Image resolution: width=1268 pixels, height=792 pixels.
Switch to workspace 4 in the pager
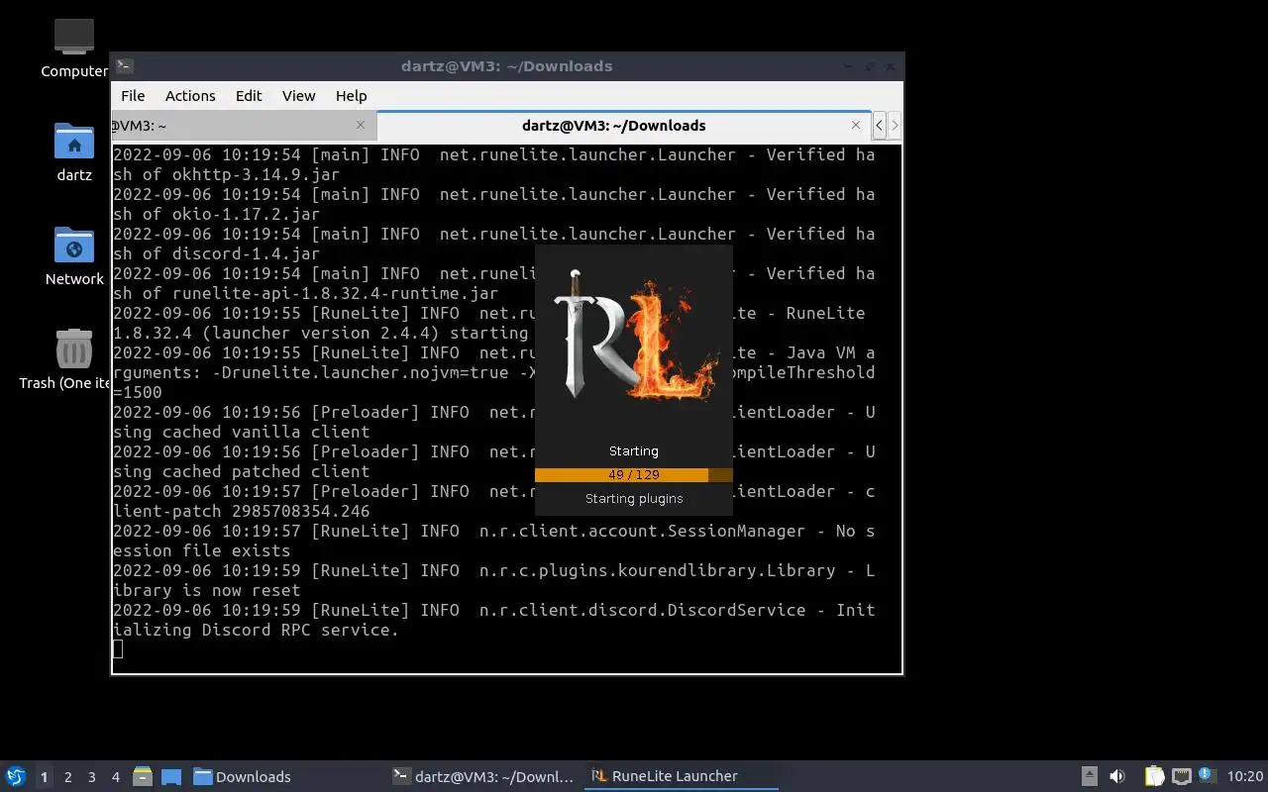point(116,777)
